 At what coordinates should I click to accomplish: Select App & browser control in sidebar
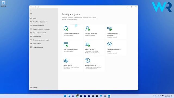39,33
